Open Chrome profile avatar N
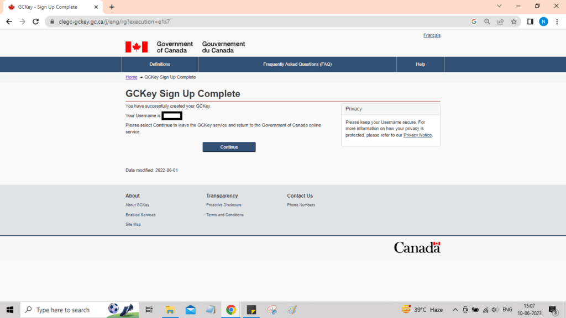The height and width of the screenshot is (318, 566). [543, 22]
